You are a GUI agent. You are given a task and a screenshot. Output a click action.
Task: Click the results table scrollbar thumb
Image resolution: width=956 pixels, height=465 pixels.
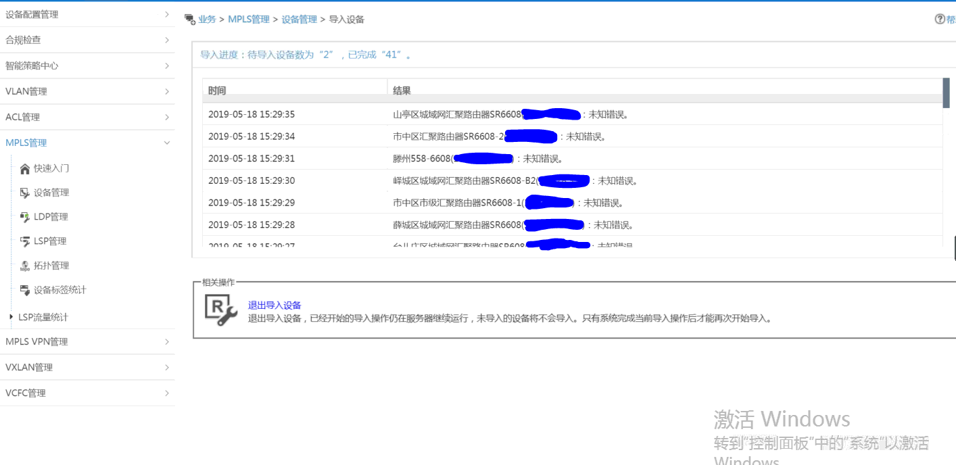pos(946,93)
